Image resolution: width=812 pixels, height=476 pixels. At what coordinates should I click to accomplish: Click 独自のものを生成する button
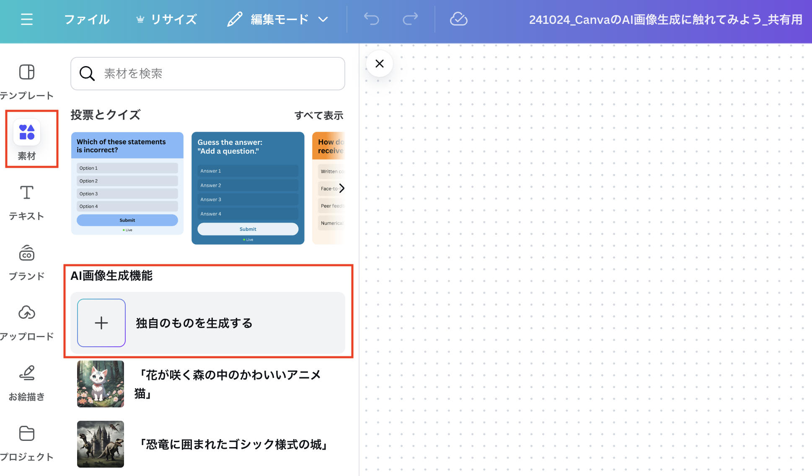[x=210, y=322]
